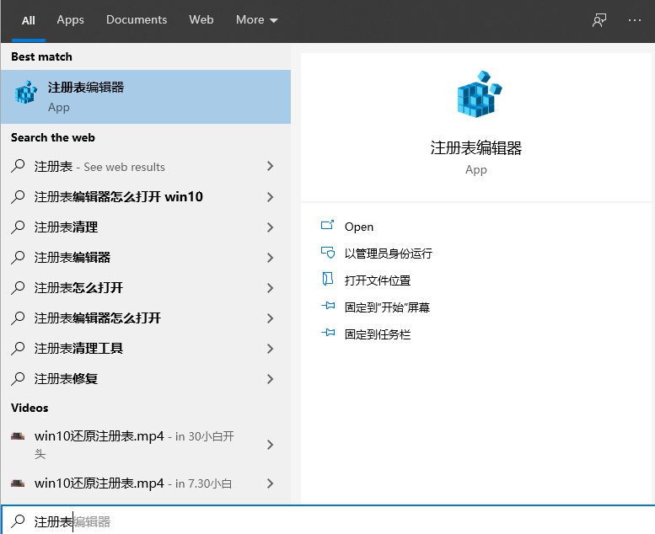Click the Open action icon
Viewport: 655px width, 534px height.
point(327,226)
